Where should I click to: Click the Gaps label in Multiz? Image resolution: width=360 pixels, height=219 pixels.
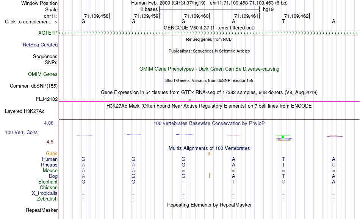[52, 154]
